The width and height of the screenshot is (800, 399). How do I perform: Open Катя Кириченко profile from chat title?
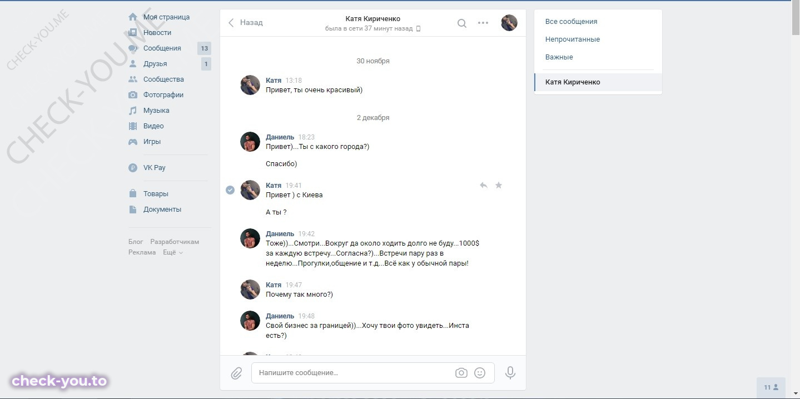[x=373, y=19]
